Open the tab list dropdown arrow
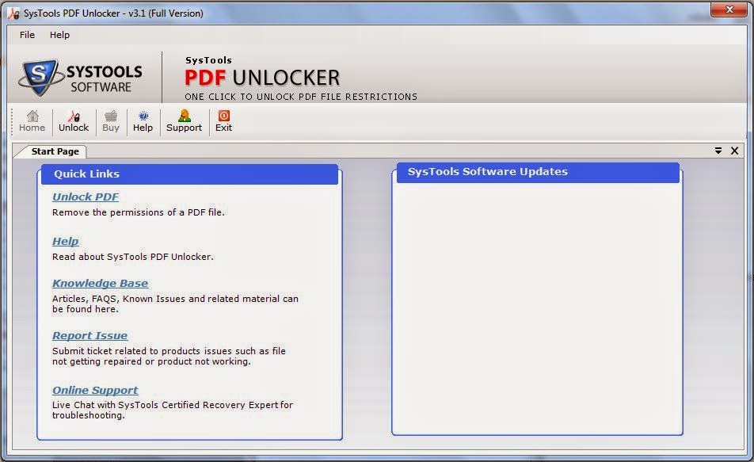The width and height of the screenshot is (754, 462). (718, 151)
